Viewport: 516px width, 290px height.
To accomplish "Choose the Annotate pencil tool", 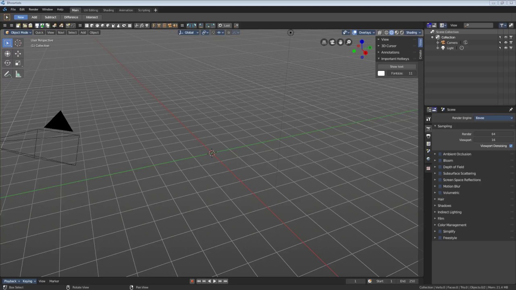I will tap(7, 74).
